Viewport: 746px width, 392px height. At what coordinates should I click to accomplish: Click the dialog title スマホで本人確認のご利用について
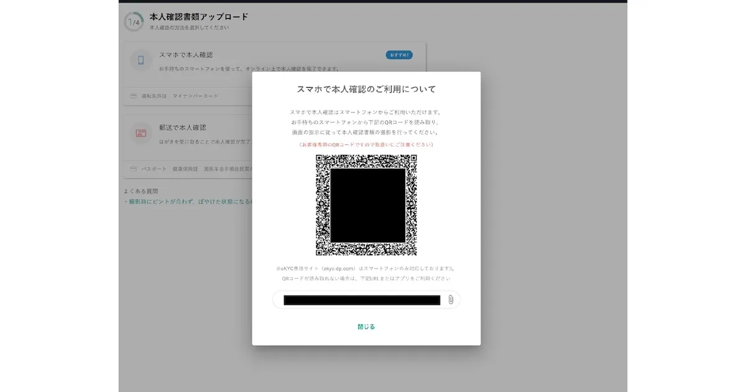click(366, 89)
